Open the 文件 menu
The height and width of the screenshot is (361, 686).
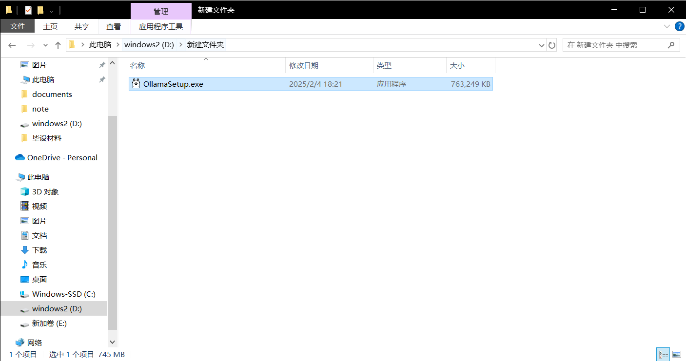pos(18,26)
